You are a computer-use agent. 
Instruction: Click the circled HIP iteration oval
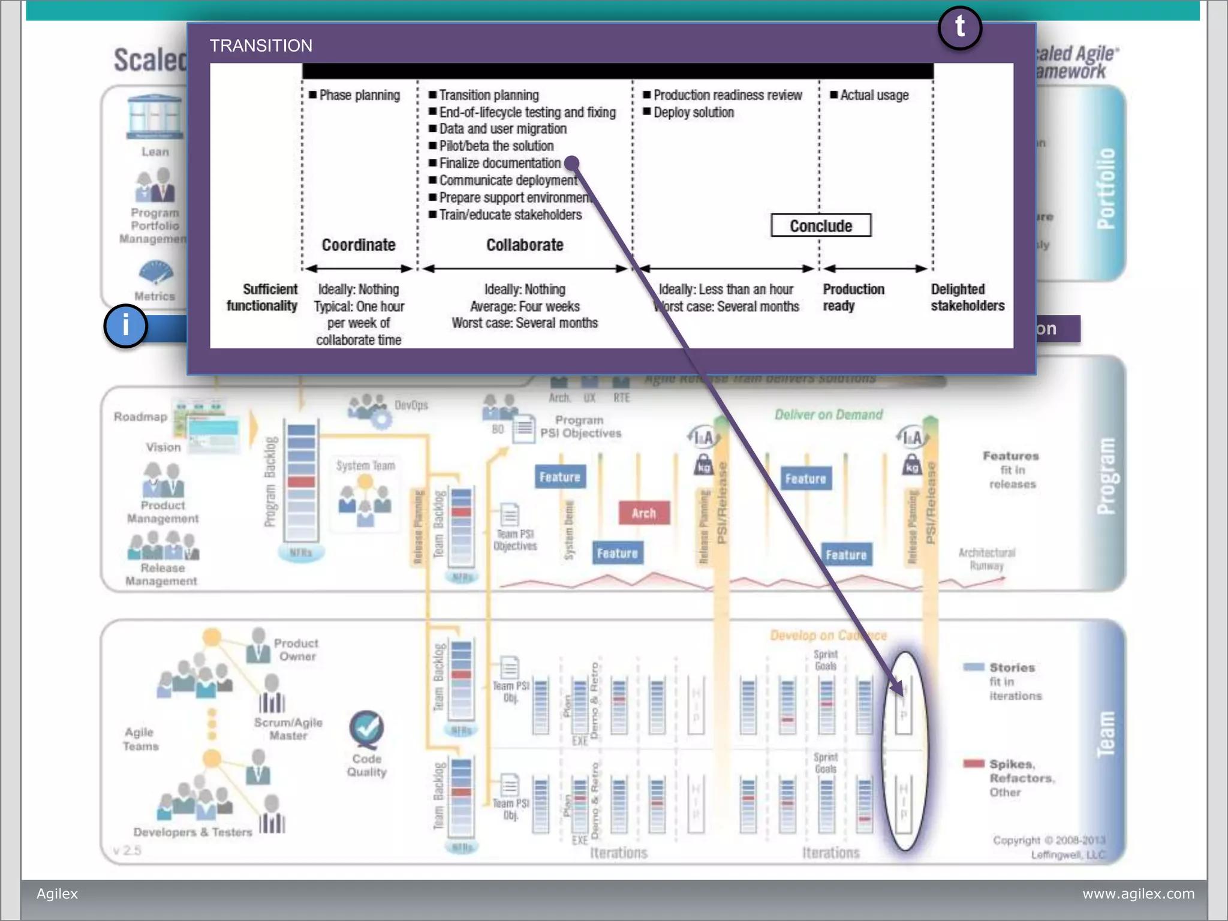[x=904, y=751]
